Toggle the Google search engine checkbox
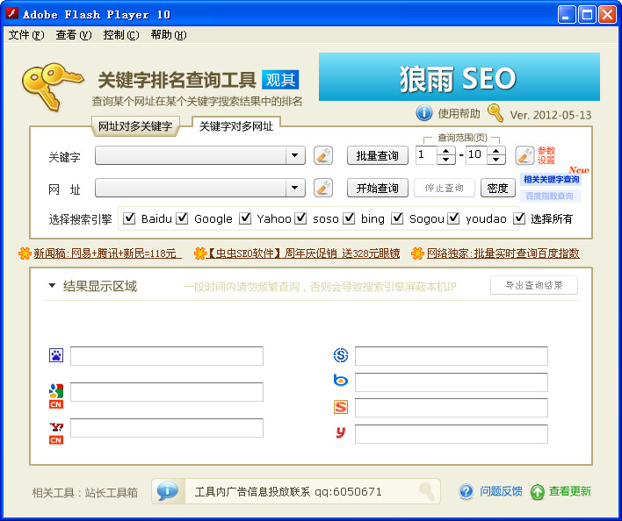 click(x=183, y=218)
